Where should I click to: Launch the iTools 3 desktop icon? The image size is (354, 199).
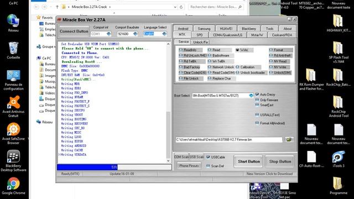(338, 159)
